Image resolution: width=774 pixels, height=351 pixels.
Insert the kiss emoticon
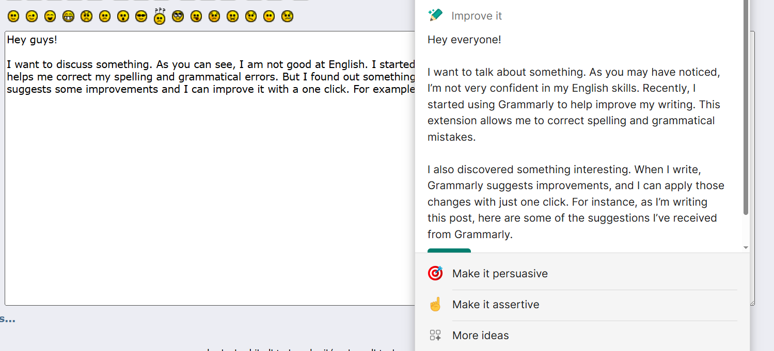click(x=268, y=16)
